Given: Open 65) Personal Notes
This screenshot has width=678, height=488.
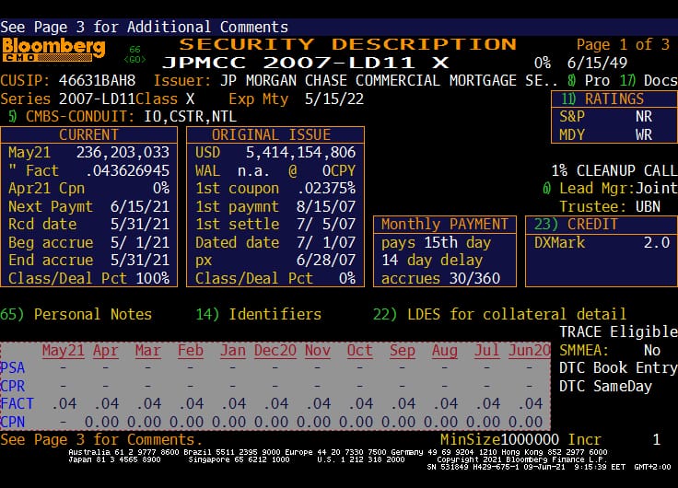Looking at the screenshot, I should [76, 314].
